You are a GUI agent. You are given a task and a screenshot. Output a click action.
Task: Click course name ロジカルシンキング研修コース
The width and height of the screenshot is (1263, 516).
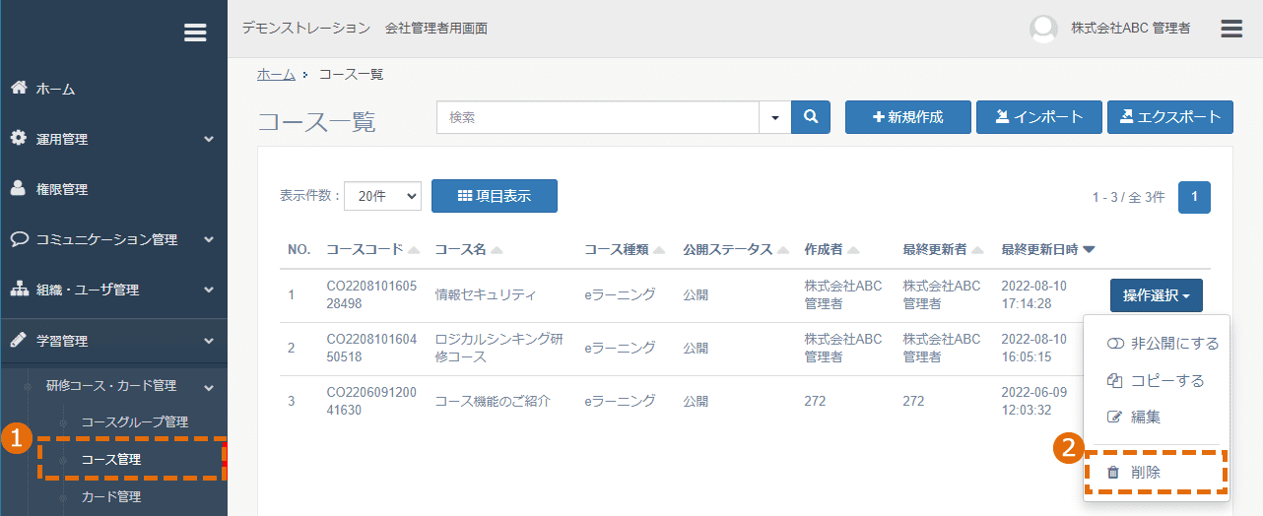click(x=499, y=348)
